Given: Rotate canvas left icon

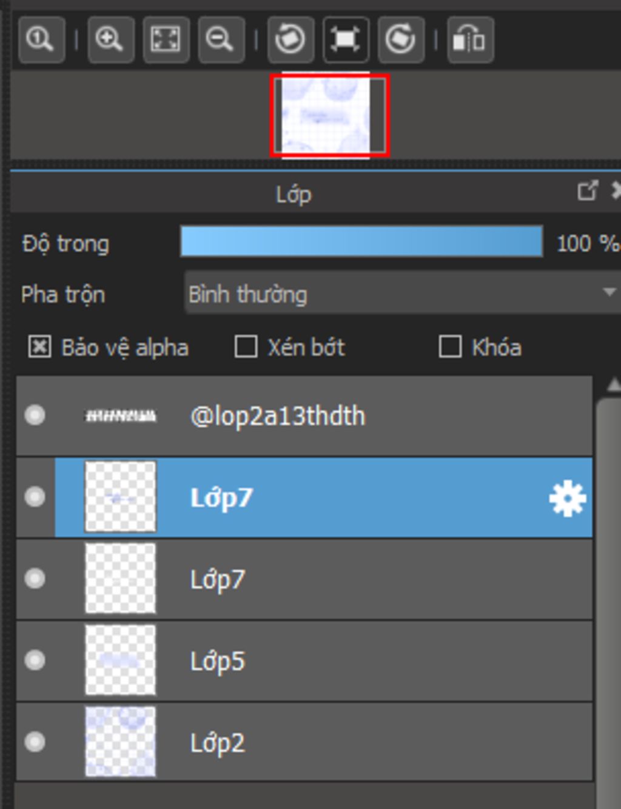Looking at the screenshot, I should click(290, 40).
